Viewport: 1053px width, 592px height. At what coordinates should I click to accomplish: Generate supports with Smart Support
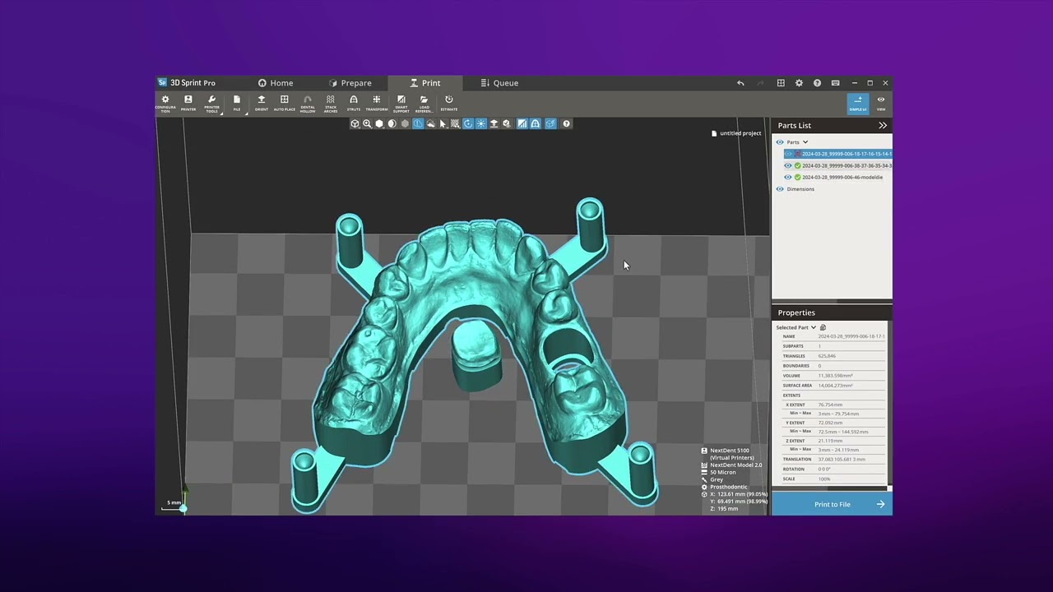401,103
